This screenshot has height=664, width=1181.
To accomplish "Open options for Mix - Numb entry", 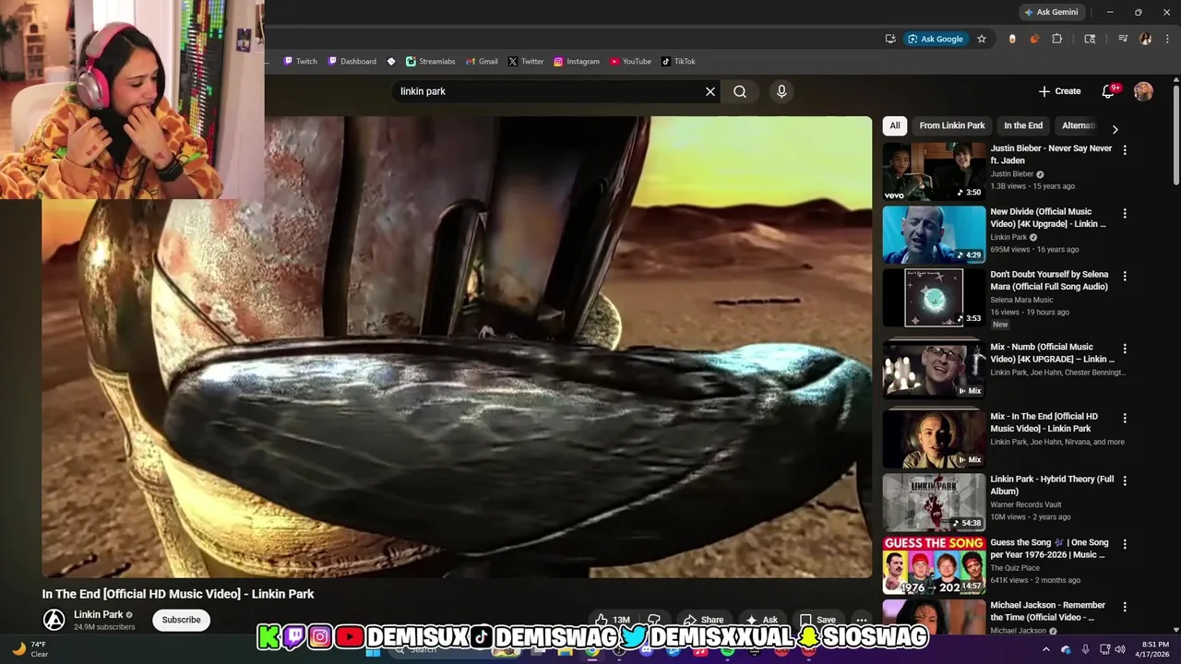I will point(1124,349).
